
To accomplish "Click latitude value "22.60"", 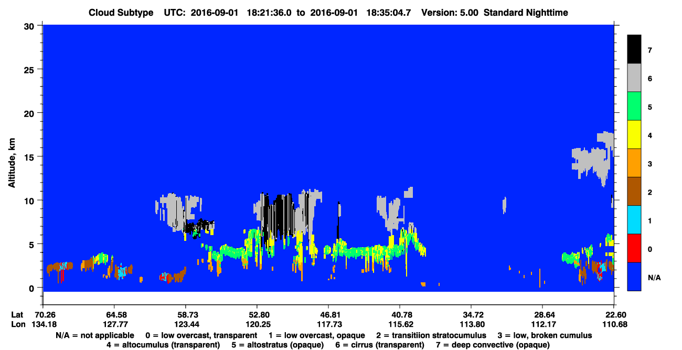I will [613, 315].
